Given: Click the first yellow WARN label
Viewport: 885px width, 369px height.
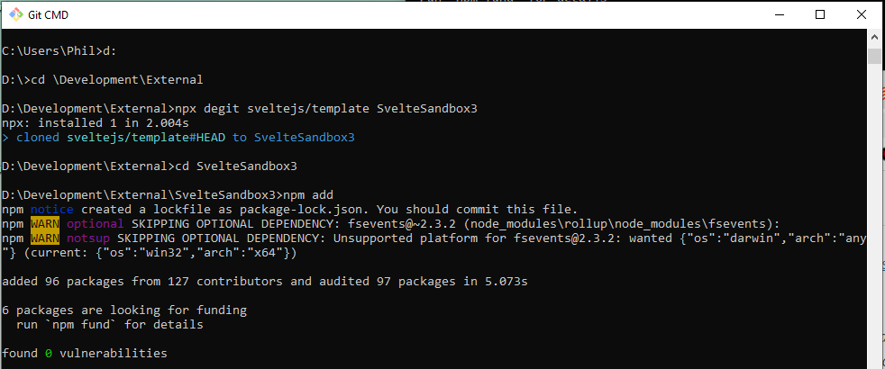Looking at the screenshot, I should coord(45,223).
